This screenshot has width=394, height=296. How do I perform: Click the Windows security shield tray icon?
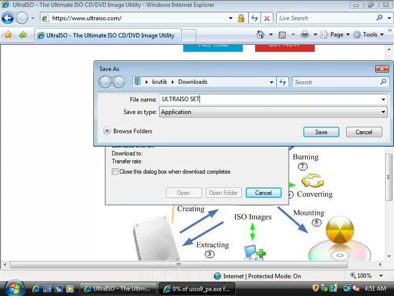pyautogui.click(x=316, y=288)
